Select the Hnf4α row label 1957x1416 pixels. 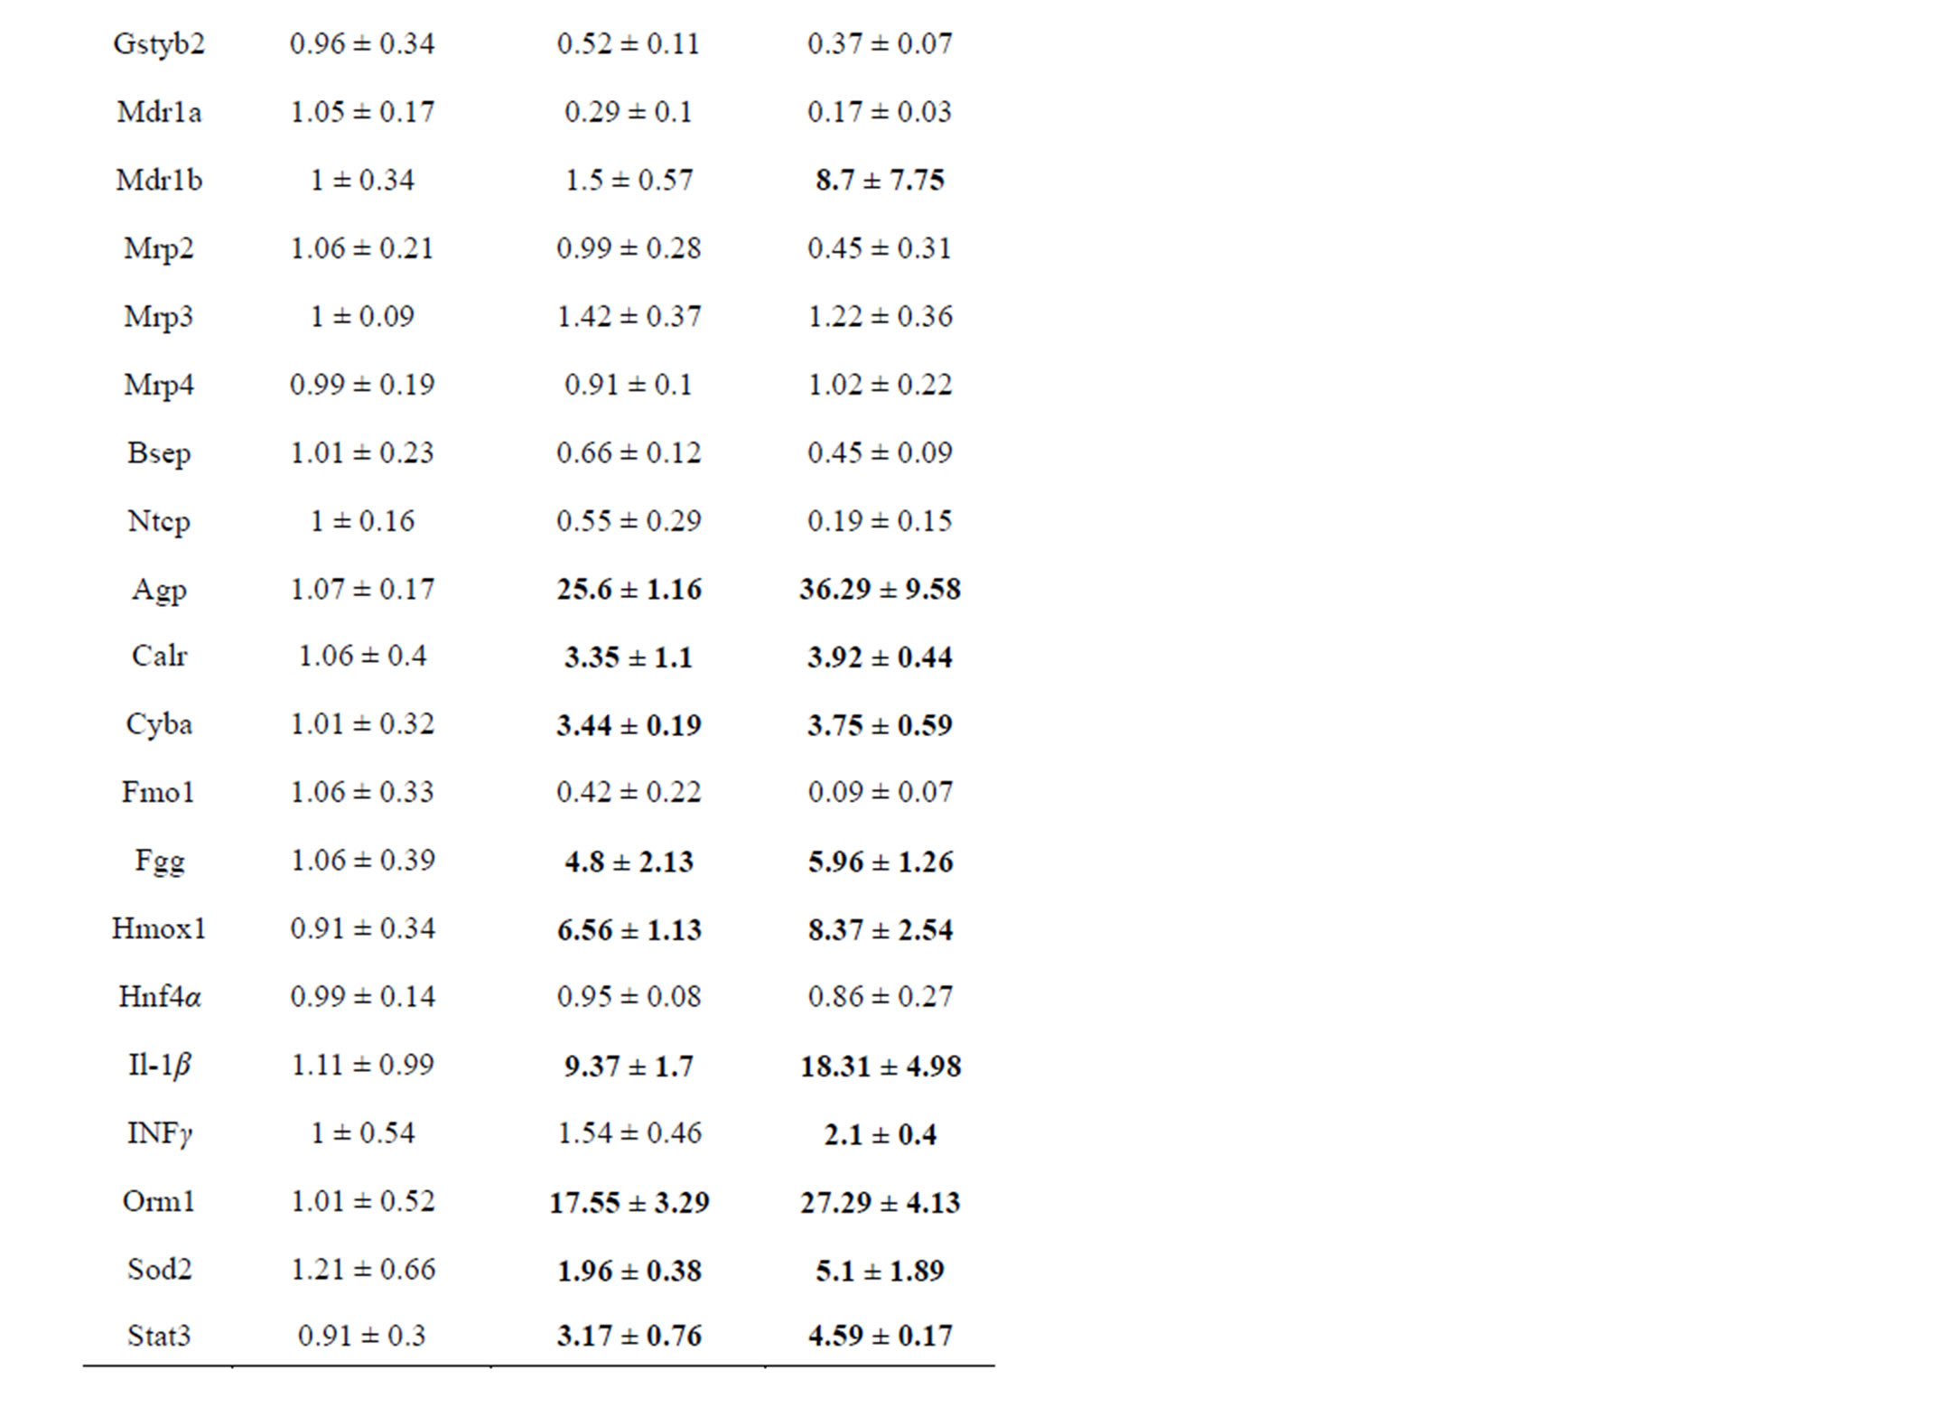[x=159, y=996]
